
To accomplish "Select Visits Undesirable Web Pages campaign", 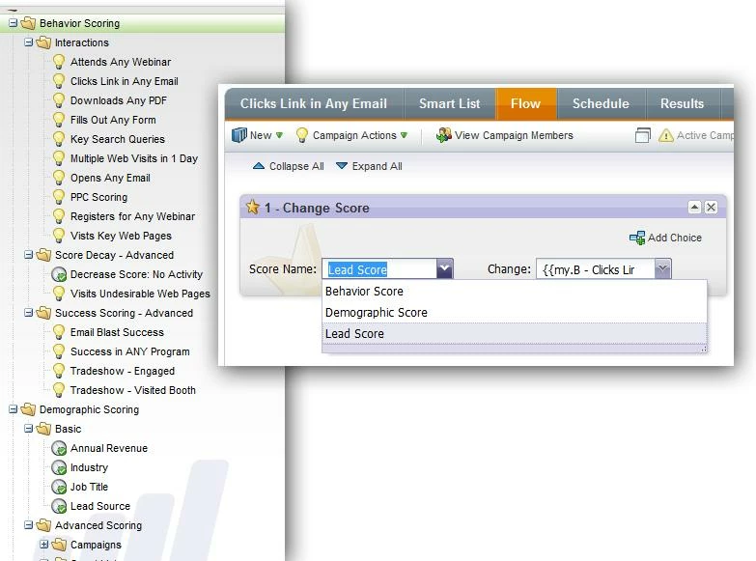I will (140, 294).
